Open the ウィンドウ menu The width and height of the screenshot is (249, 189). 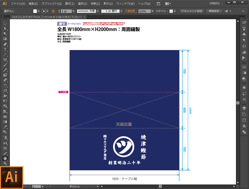125,3
